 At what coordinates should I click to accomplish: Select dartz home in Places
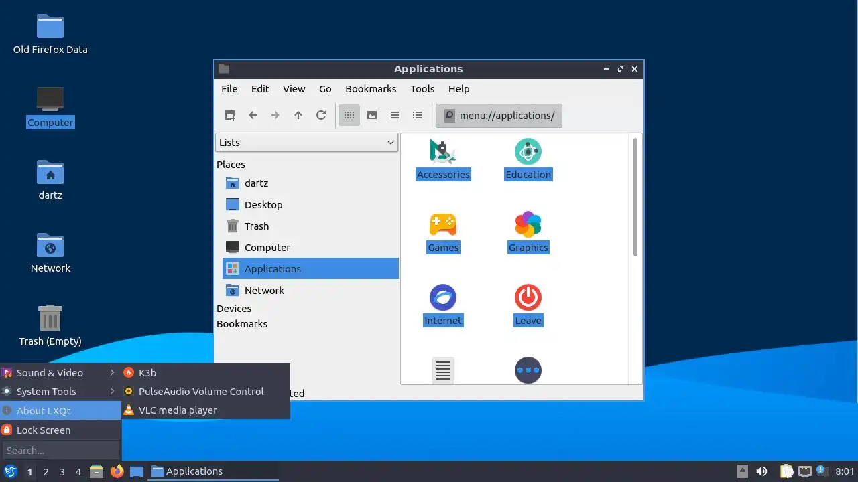coord(310,183)
